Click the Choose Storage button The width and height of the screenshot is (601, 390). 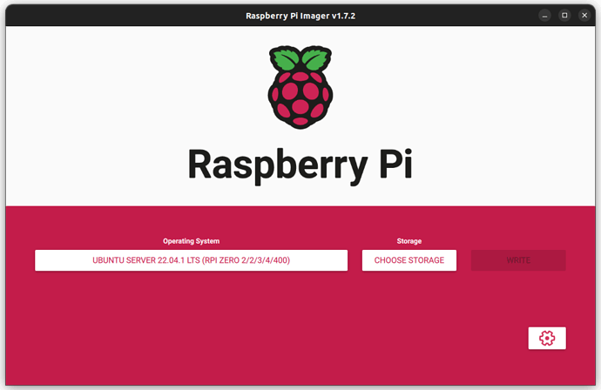409,260
